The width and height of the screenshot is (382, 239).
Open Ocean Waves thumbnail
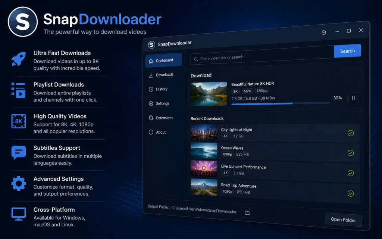coord(204,151)
